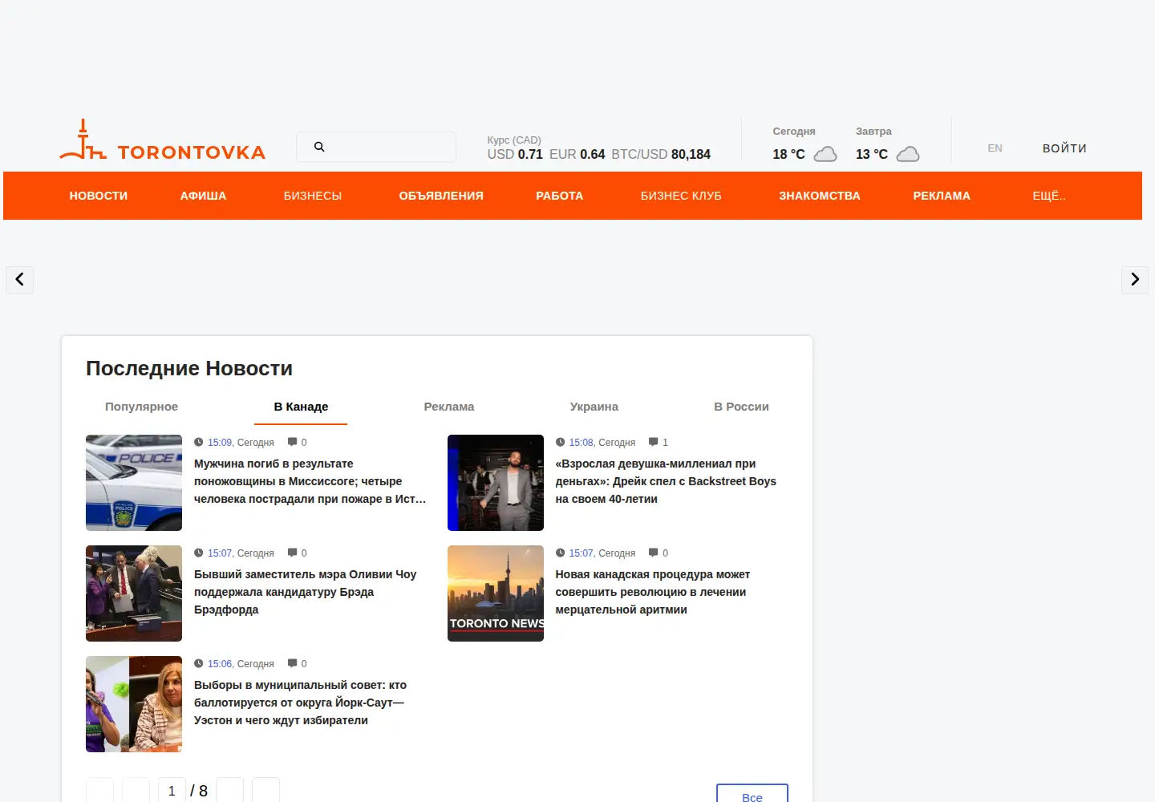Image resolution: width=1155 pixels, height=802 pixels.
Task: Open the Toronto News skyline thumbnail
Action: point(496,593)
